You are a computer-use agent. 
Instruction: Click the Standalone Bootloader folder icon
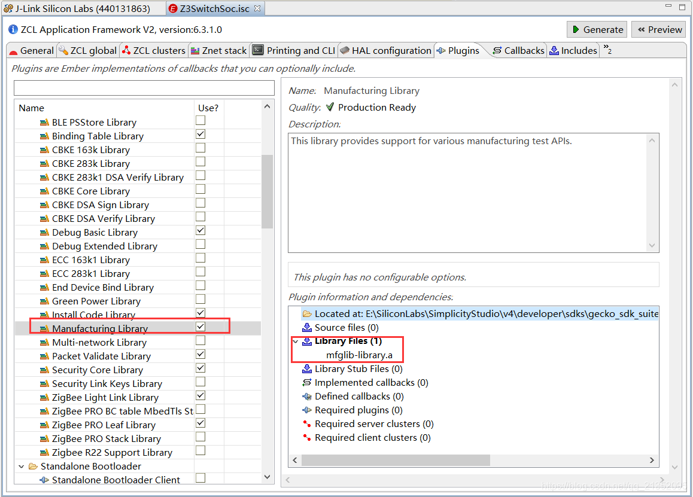(x=33, y=466)
